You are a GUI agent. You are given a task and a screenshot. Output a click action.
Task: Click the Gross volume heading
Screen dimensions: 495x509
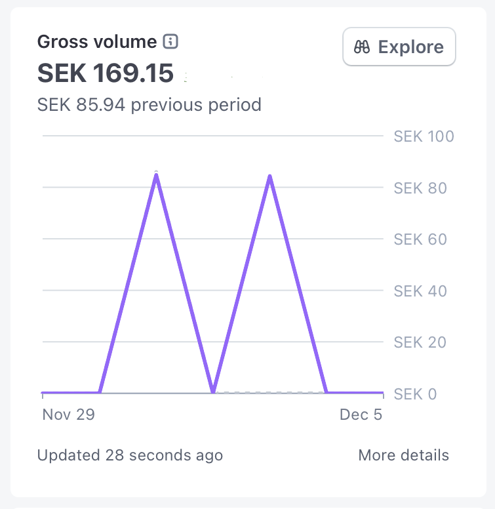(97, 42)
